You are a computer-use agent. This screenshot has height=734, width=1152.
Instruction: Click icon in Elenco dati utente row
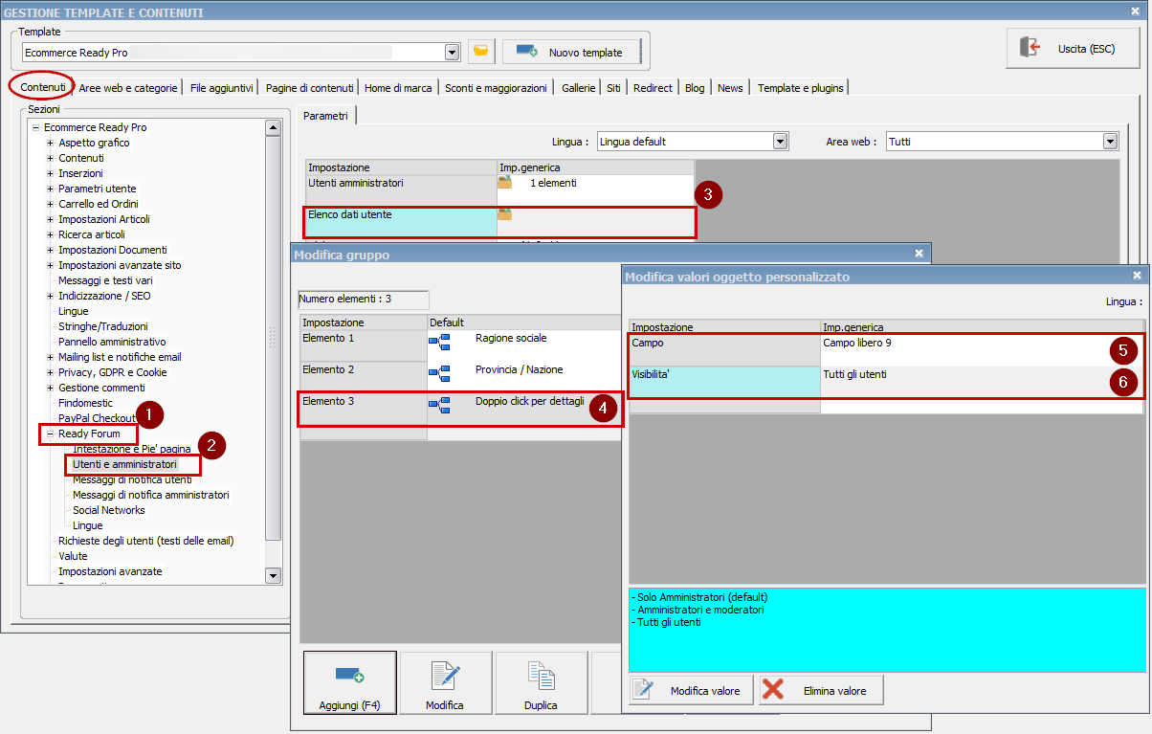click(504, 214)
